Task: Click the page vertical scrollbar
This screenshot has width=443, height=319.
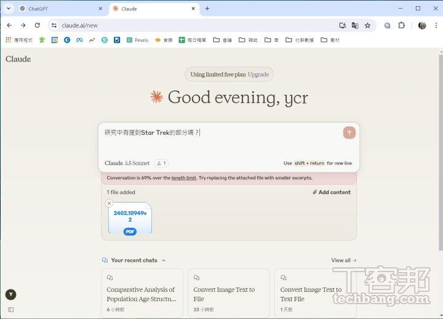Action: 441,153
